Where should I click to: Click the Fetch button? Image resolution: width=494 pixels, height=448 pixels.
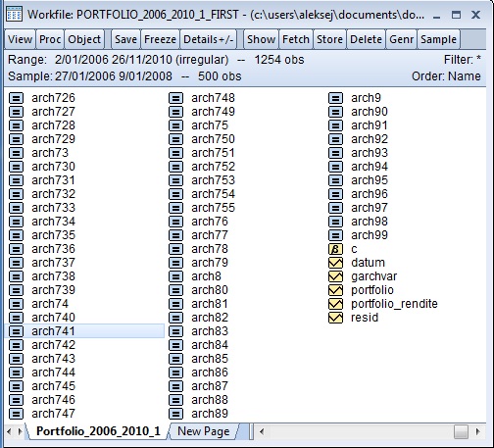pos(296,39)
